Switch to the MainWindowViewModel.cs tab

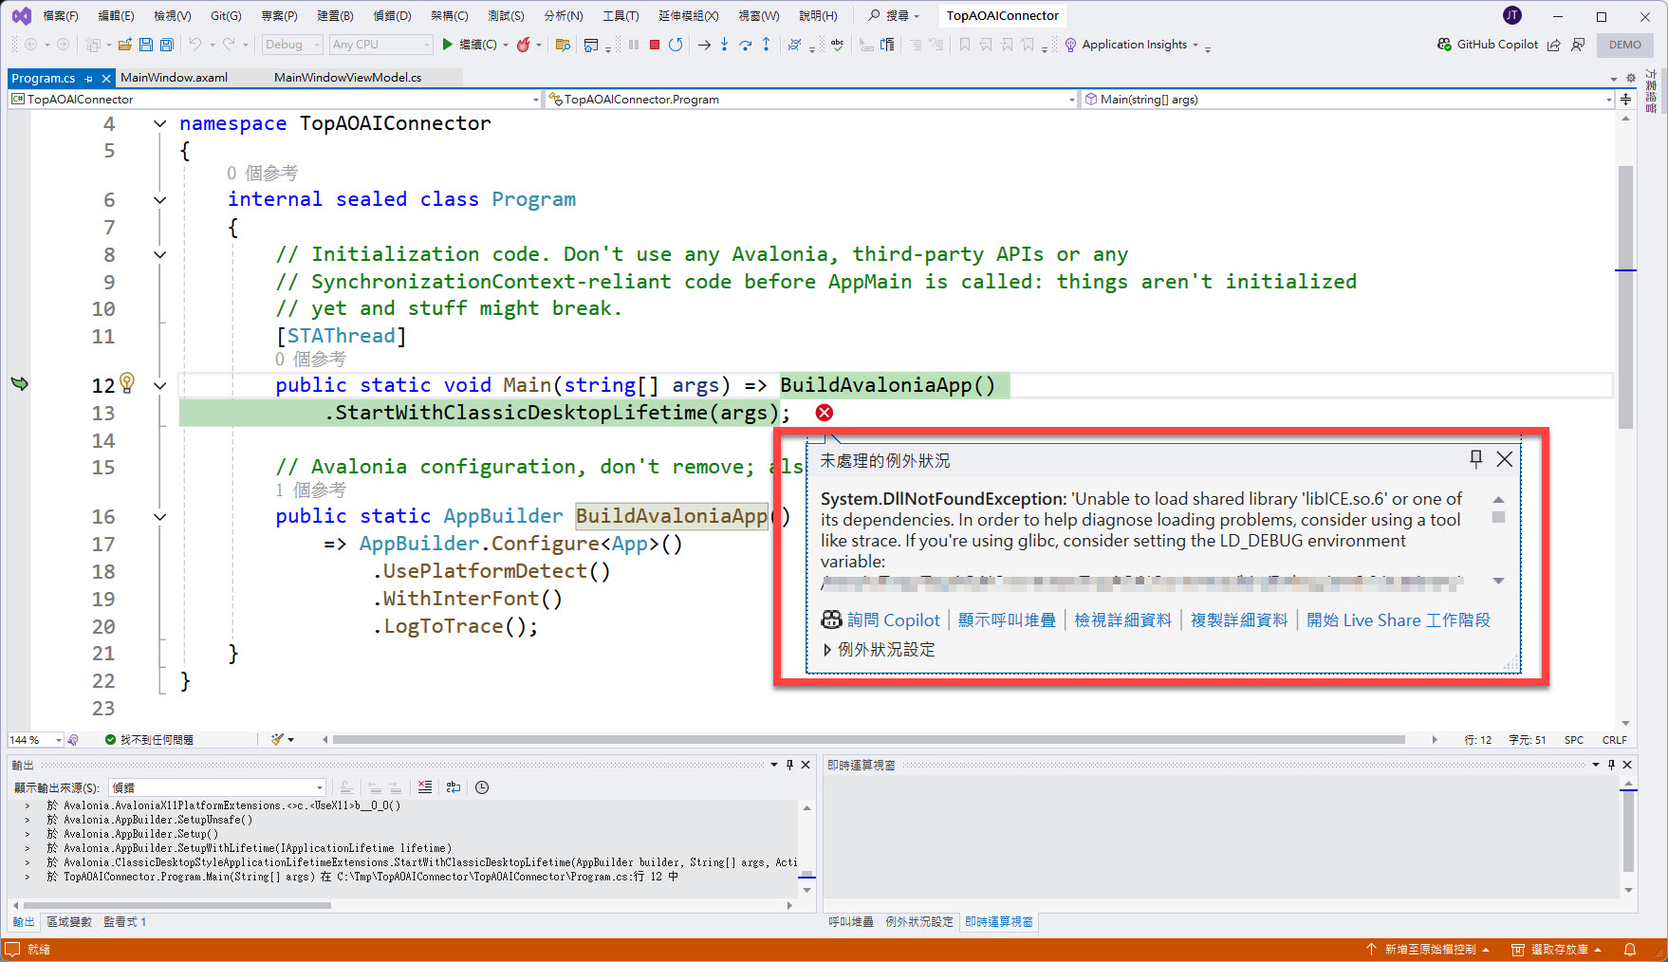click(347, 78)
